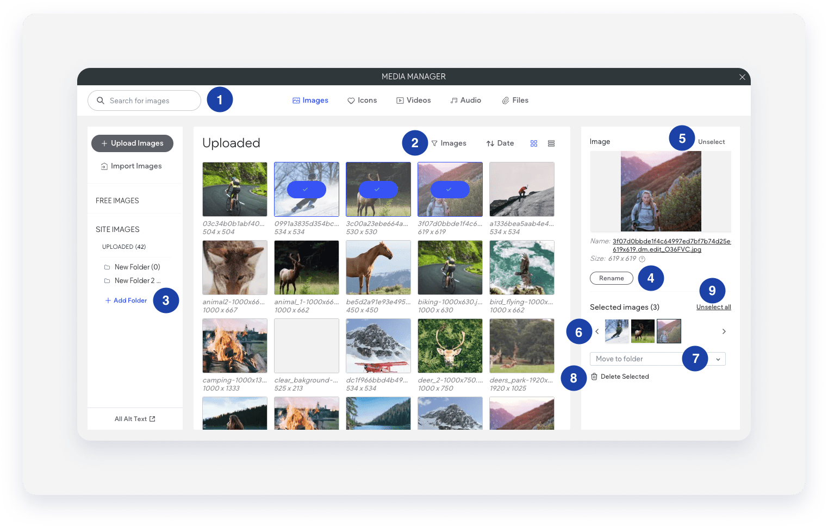
Task: Click the trash icon beside Delete Selected
Action: point(594,376)
